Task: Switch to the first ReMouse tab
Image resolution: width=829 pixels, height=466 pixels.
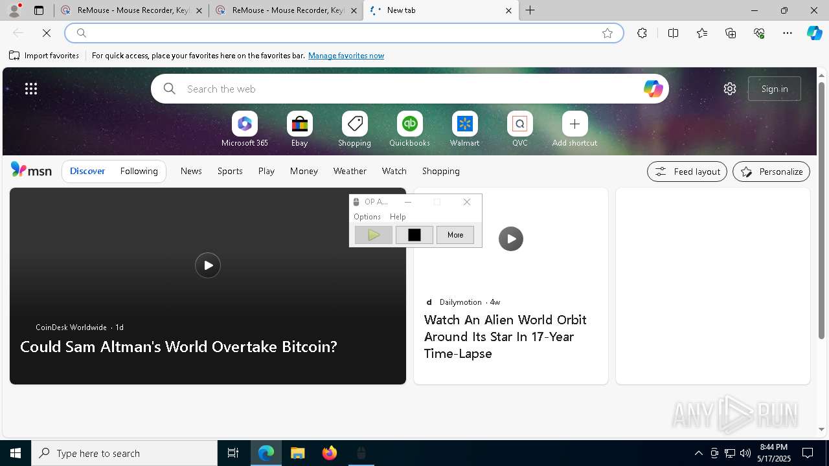Action: (131, 10)
